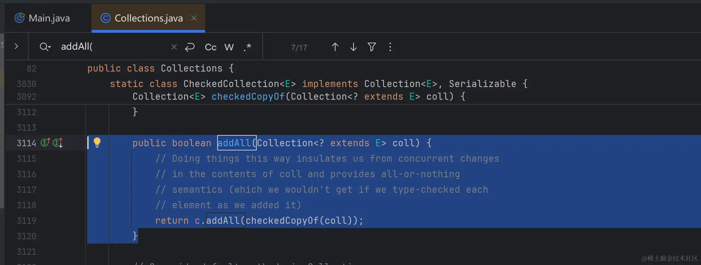Viewport: 701px width, 265px height.
Task: Select the Collections.java tab
Action: (x=142, y=18)
